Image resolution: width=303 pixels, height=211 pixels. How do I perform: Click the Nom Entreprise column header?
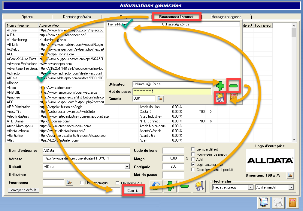22,25
